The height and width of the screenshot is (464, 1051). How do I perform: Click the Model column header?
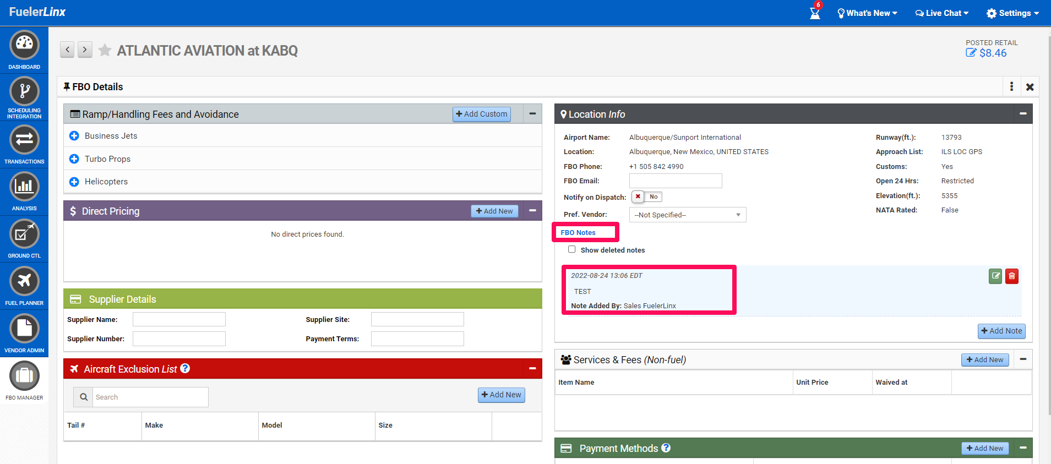point(272,425)
